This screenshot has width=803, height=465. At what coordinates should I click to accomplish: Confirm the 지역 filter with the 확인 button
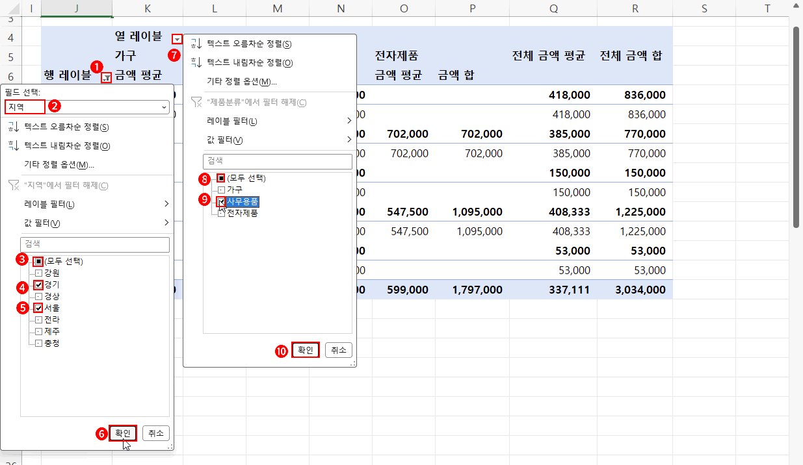click(x=122, y=433)
